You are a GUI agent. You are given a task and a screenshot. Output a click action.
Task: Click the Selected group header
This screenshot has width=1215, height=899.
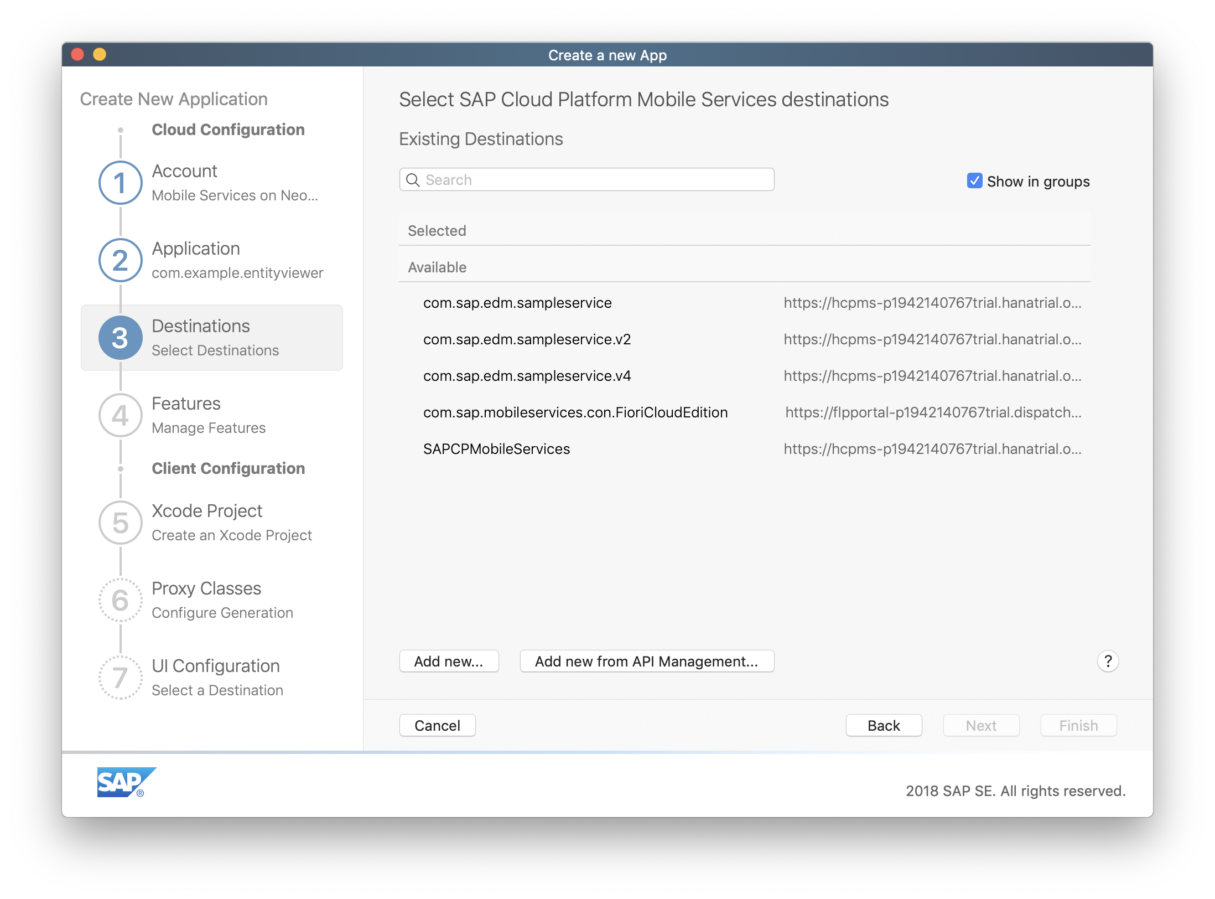745,230
